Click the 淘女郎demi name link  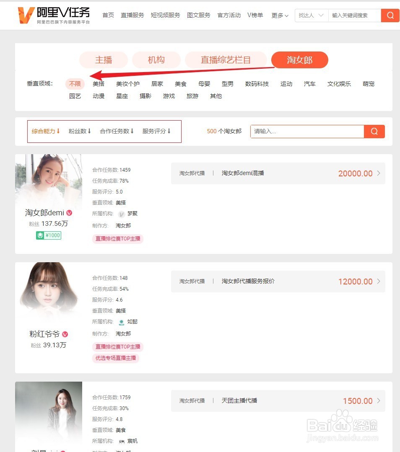tap(45, 213)
